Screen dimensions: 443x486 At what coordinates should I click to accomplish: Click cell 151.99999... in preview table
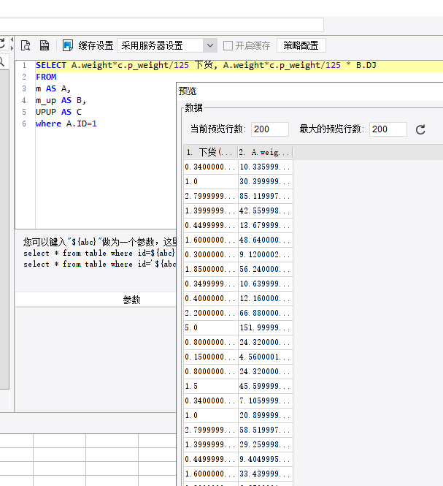click(266, 327)
